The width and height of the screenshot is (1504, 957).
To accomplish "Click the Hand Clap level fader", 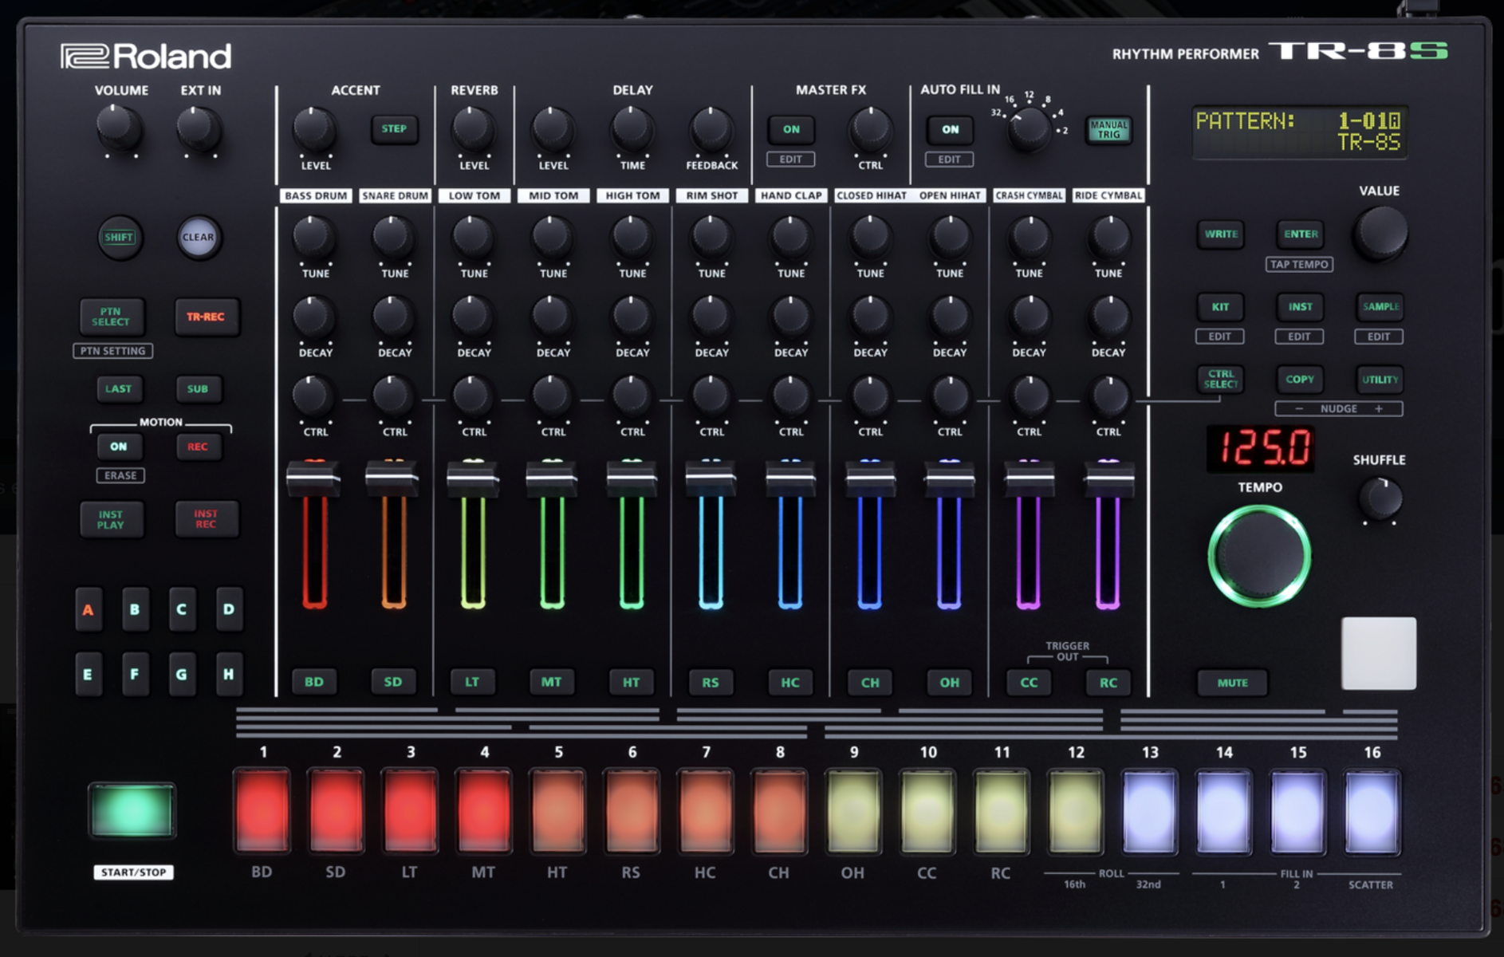I will [x=790, y=478].
